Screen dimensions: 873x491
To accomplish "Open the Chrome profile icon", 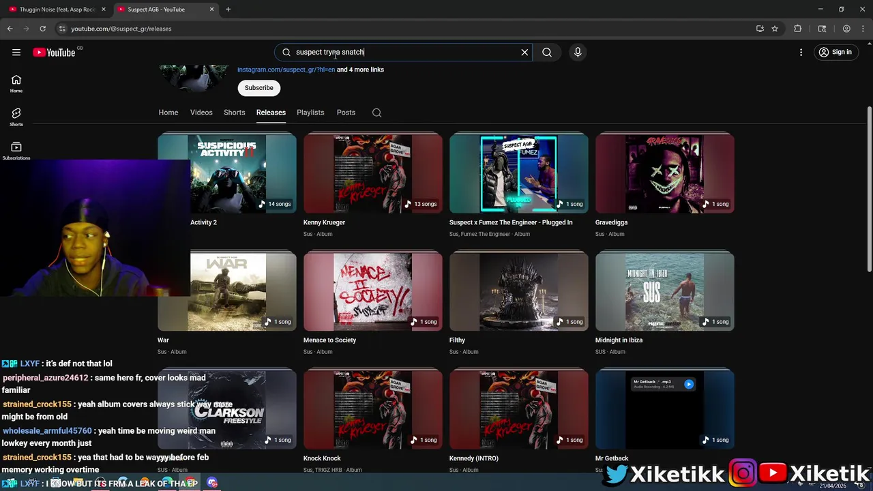I will click(846, 29).
